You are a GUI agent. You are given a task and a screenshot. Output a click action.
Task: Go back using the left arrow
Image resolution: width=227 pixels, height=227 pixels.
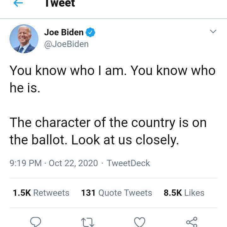click(x=19, y=3)
